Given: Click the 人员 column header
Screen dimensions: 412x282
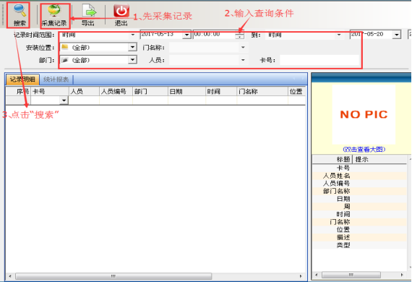Looking at the screenshot, I should 84,91.
